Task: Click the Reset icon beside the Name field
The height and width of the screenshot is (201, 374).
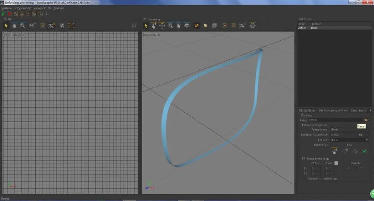Action: 367,120
